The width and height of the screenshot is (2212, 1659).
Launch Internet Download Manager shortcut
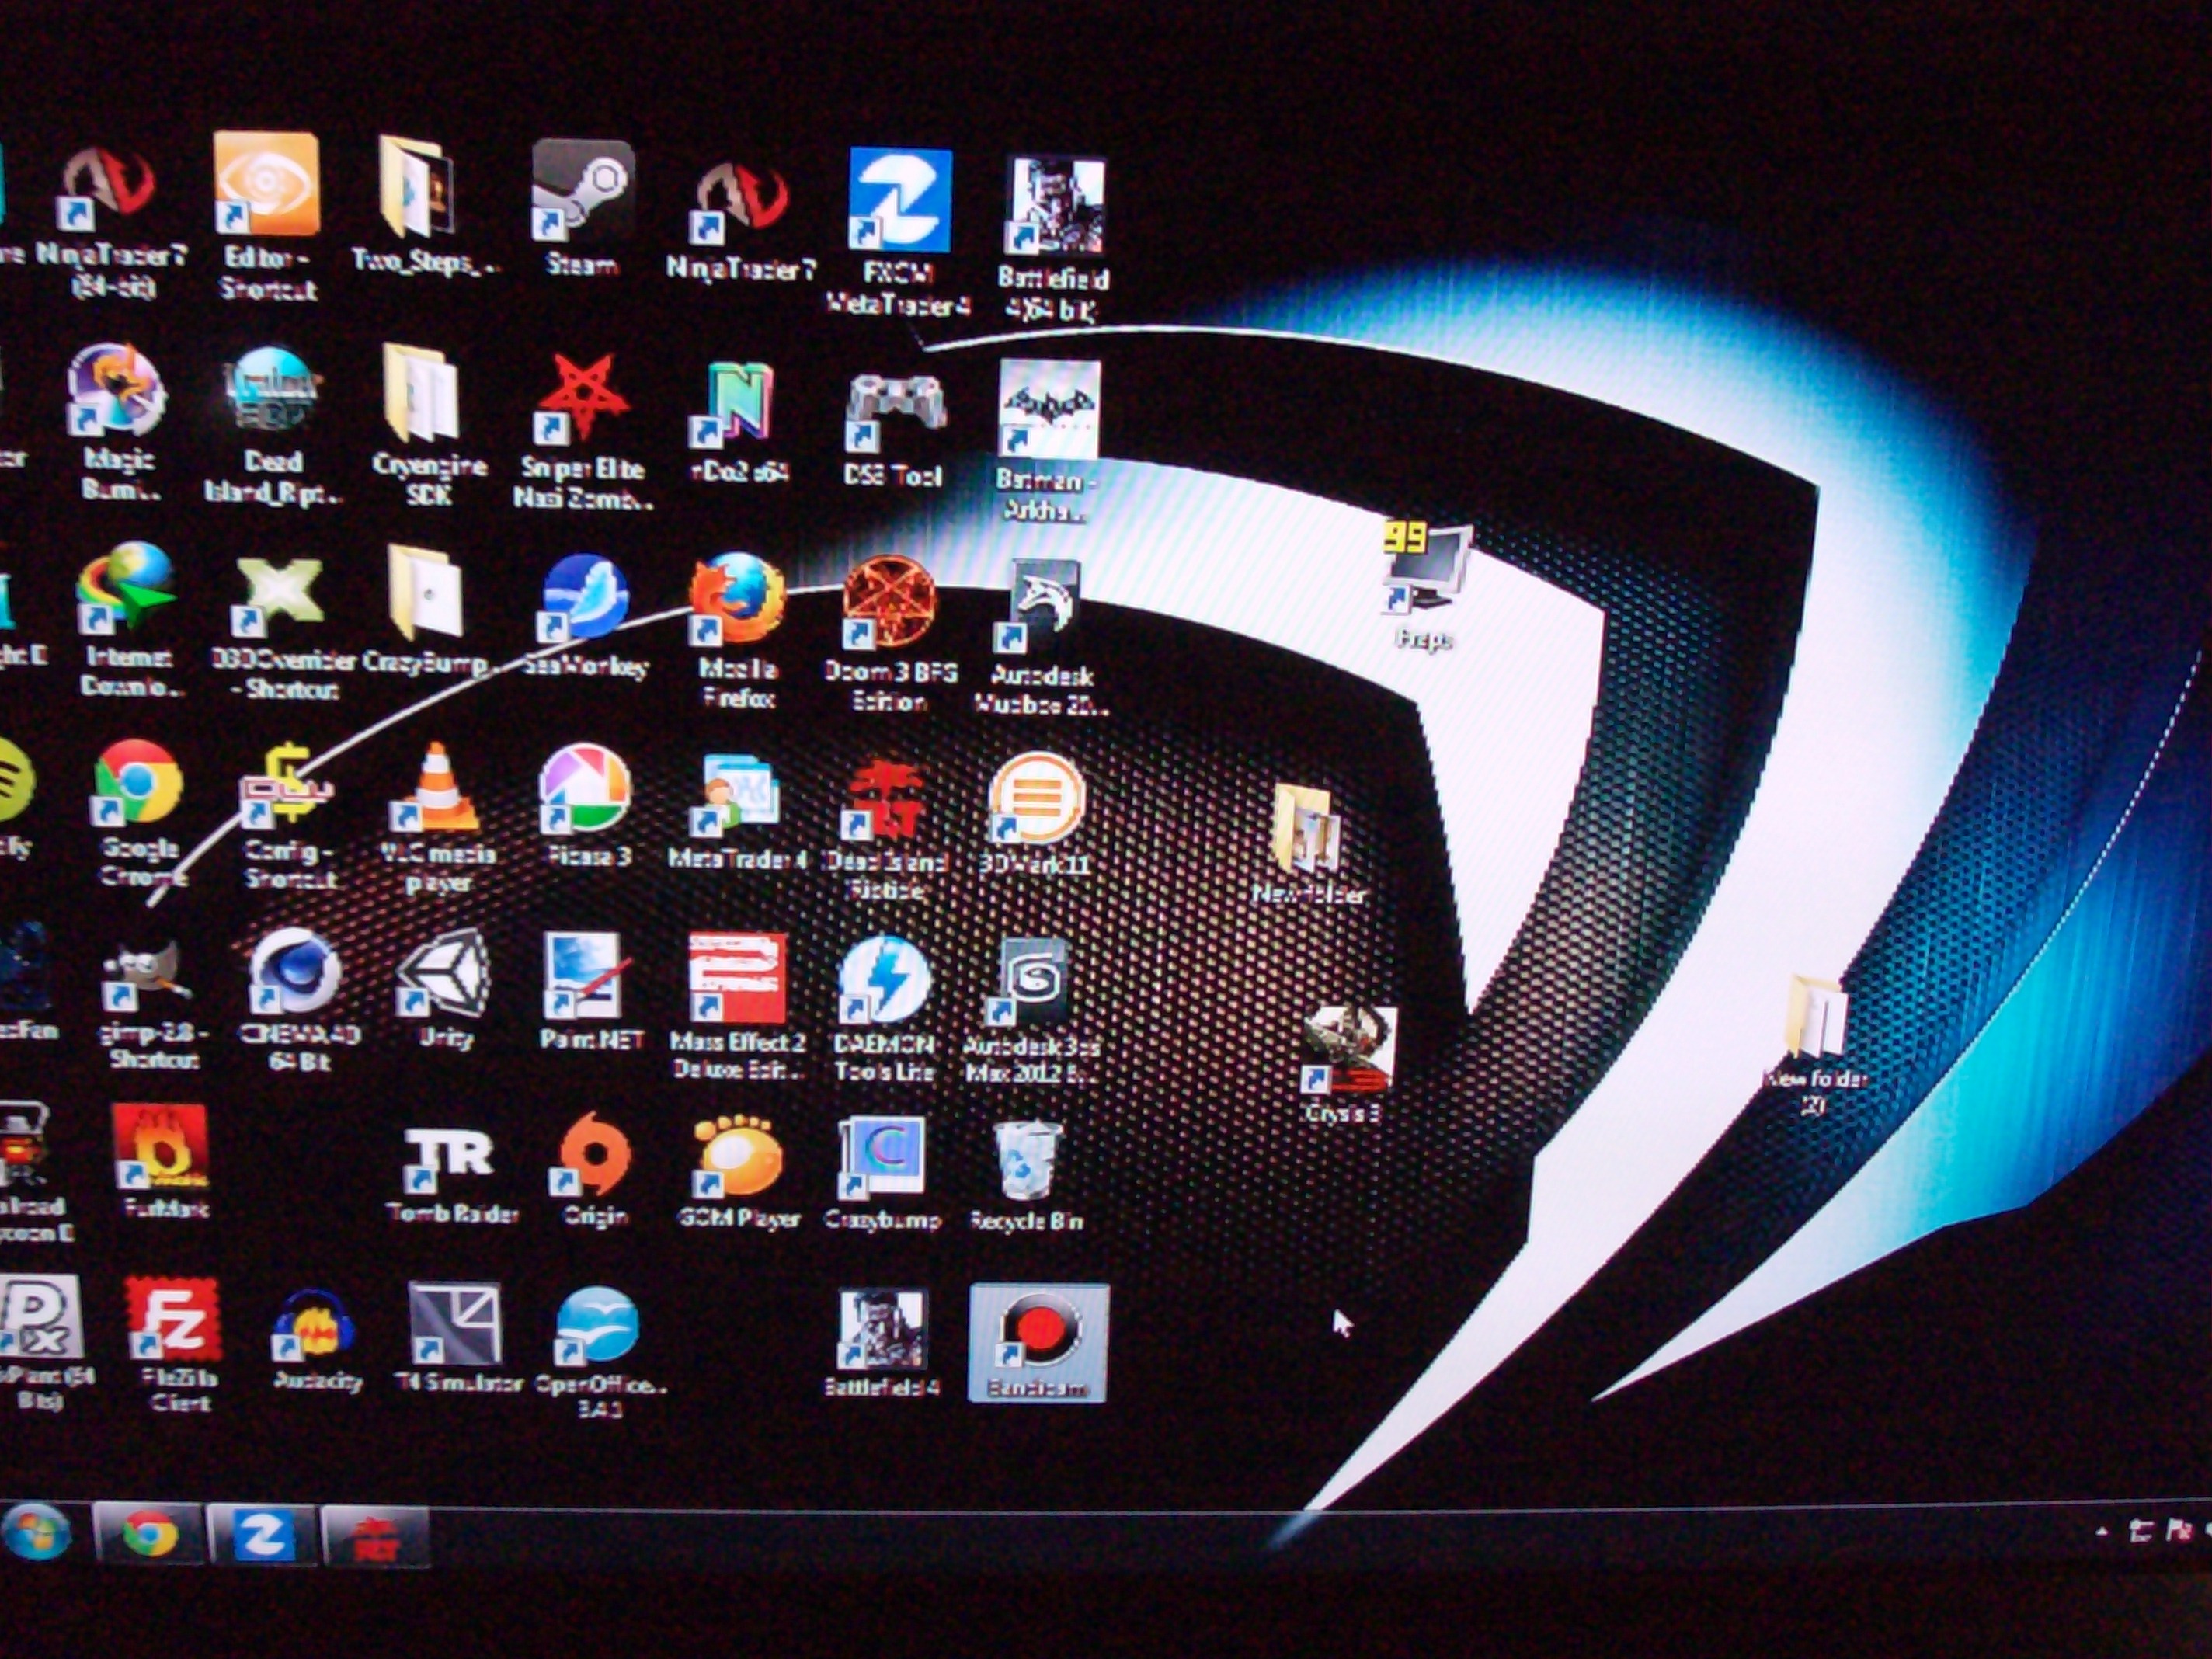click(128, 618)
